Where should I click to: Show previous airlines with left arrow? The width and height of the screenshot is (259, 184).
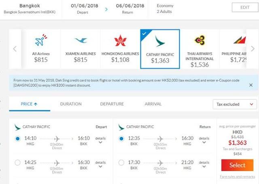click(x=15, y=49)
